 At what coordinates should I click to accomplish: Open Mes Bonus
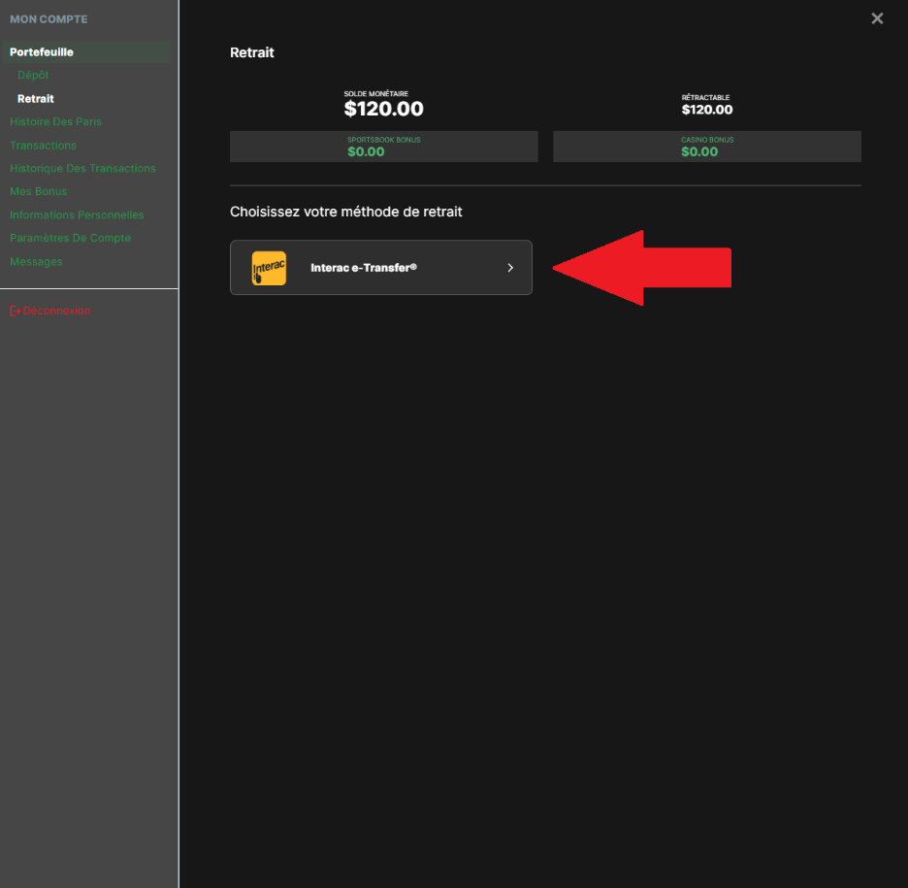click(39, 192)
